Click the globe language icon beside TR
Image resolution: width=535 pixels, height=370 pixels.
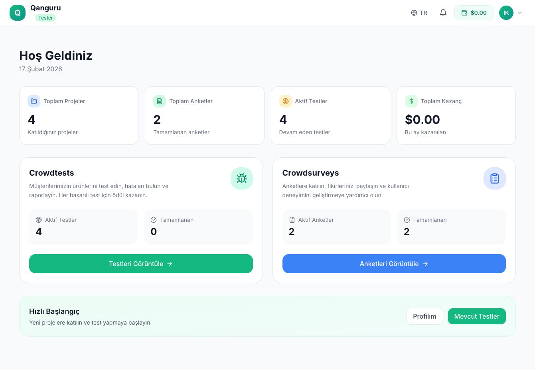pyautogui.click(x=414, y=12)
